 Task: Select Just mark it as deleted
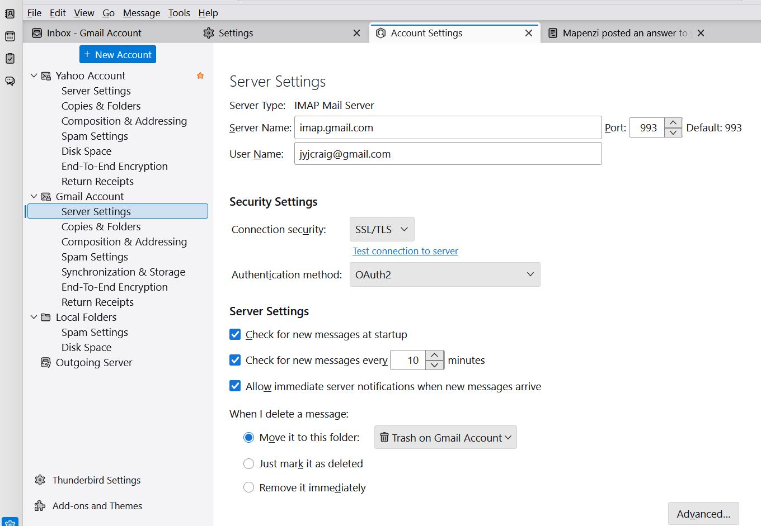[x=249, y=464]
